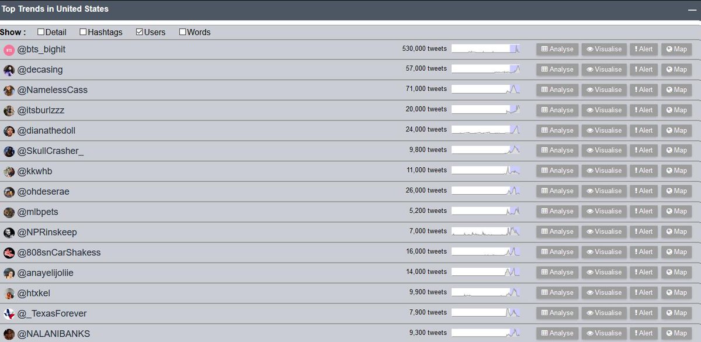The width and height of the screenshot is (701, 342).
Task: Set an Alert for @NamelessCass
Action: tap(644, 89)
